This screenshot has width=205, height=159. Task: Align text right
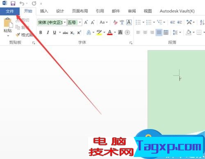152,32
